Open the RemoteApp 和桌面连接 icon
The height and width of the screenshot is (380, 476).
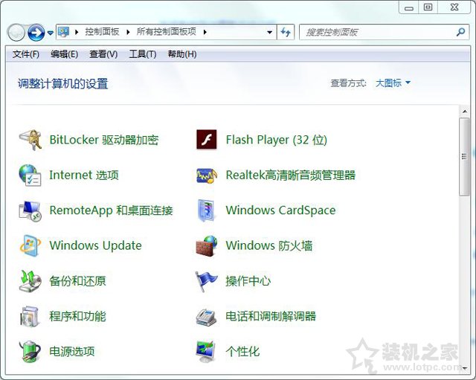[x=30, y=210]
